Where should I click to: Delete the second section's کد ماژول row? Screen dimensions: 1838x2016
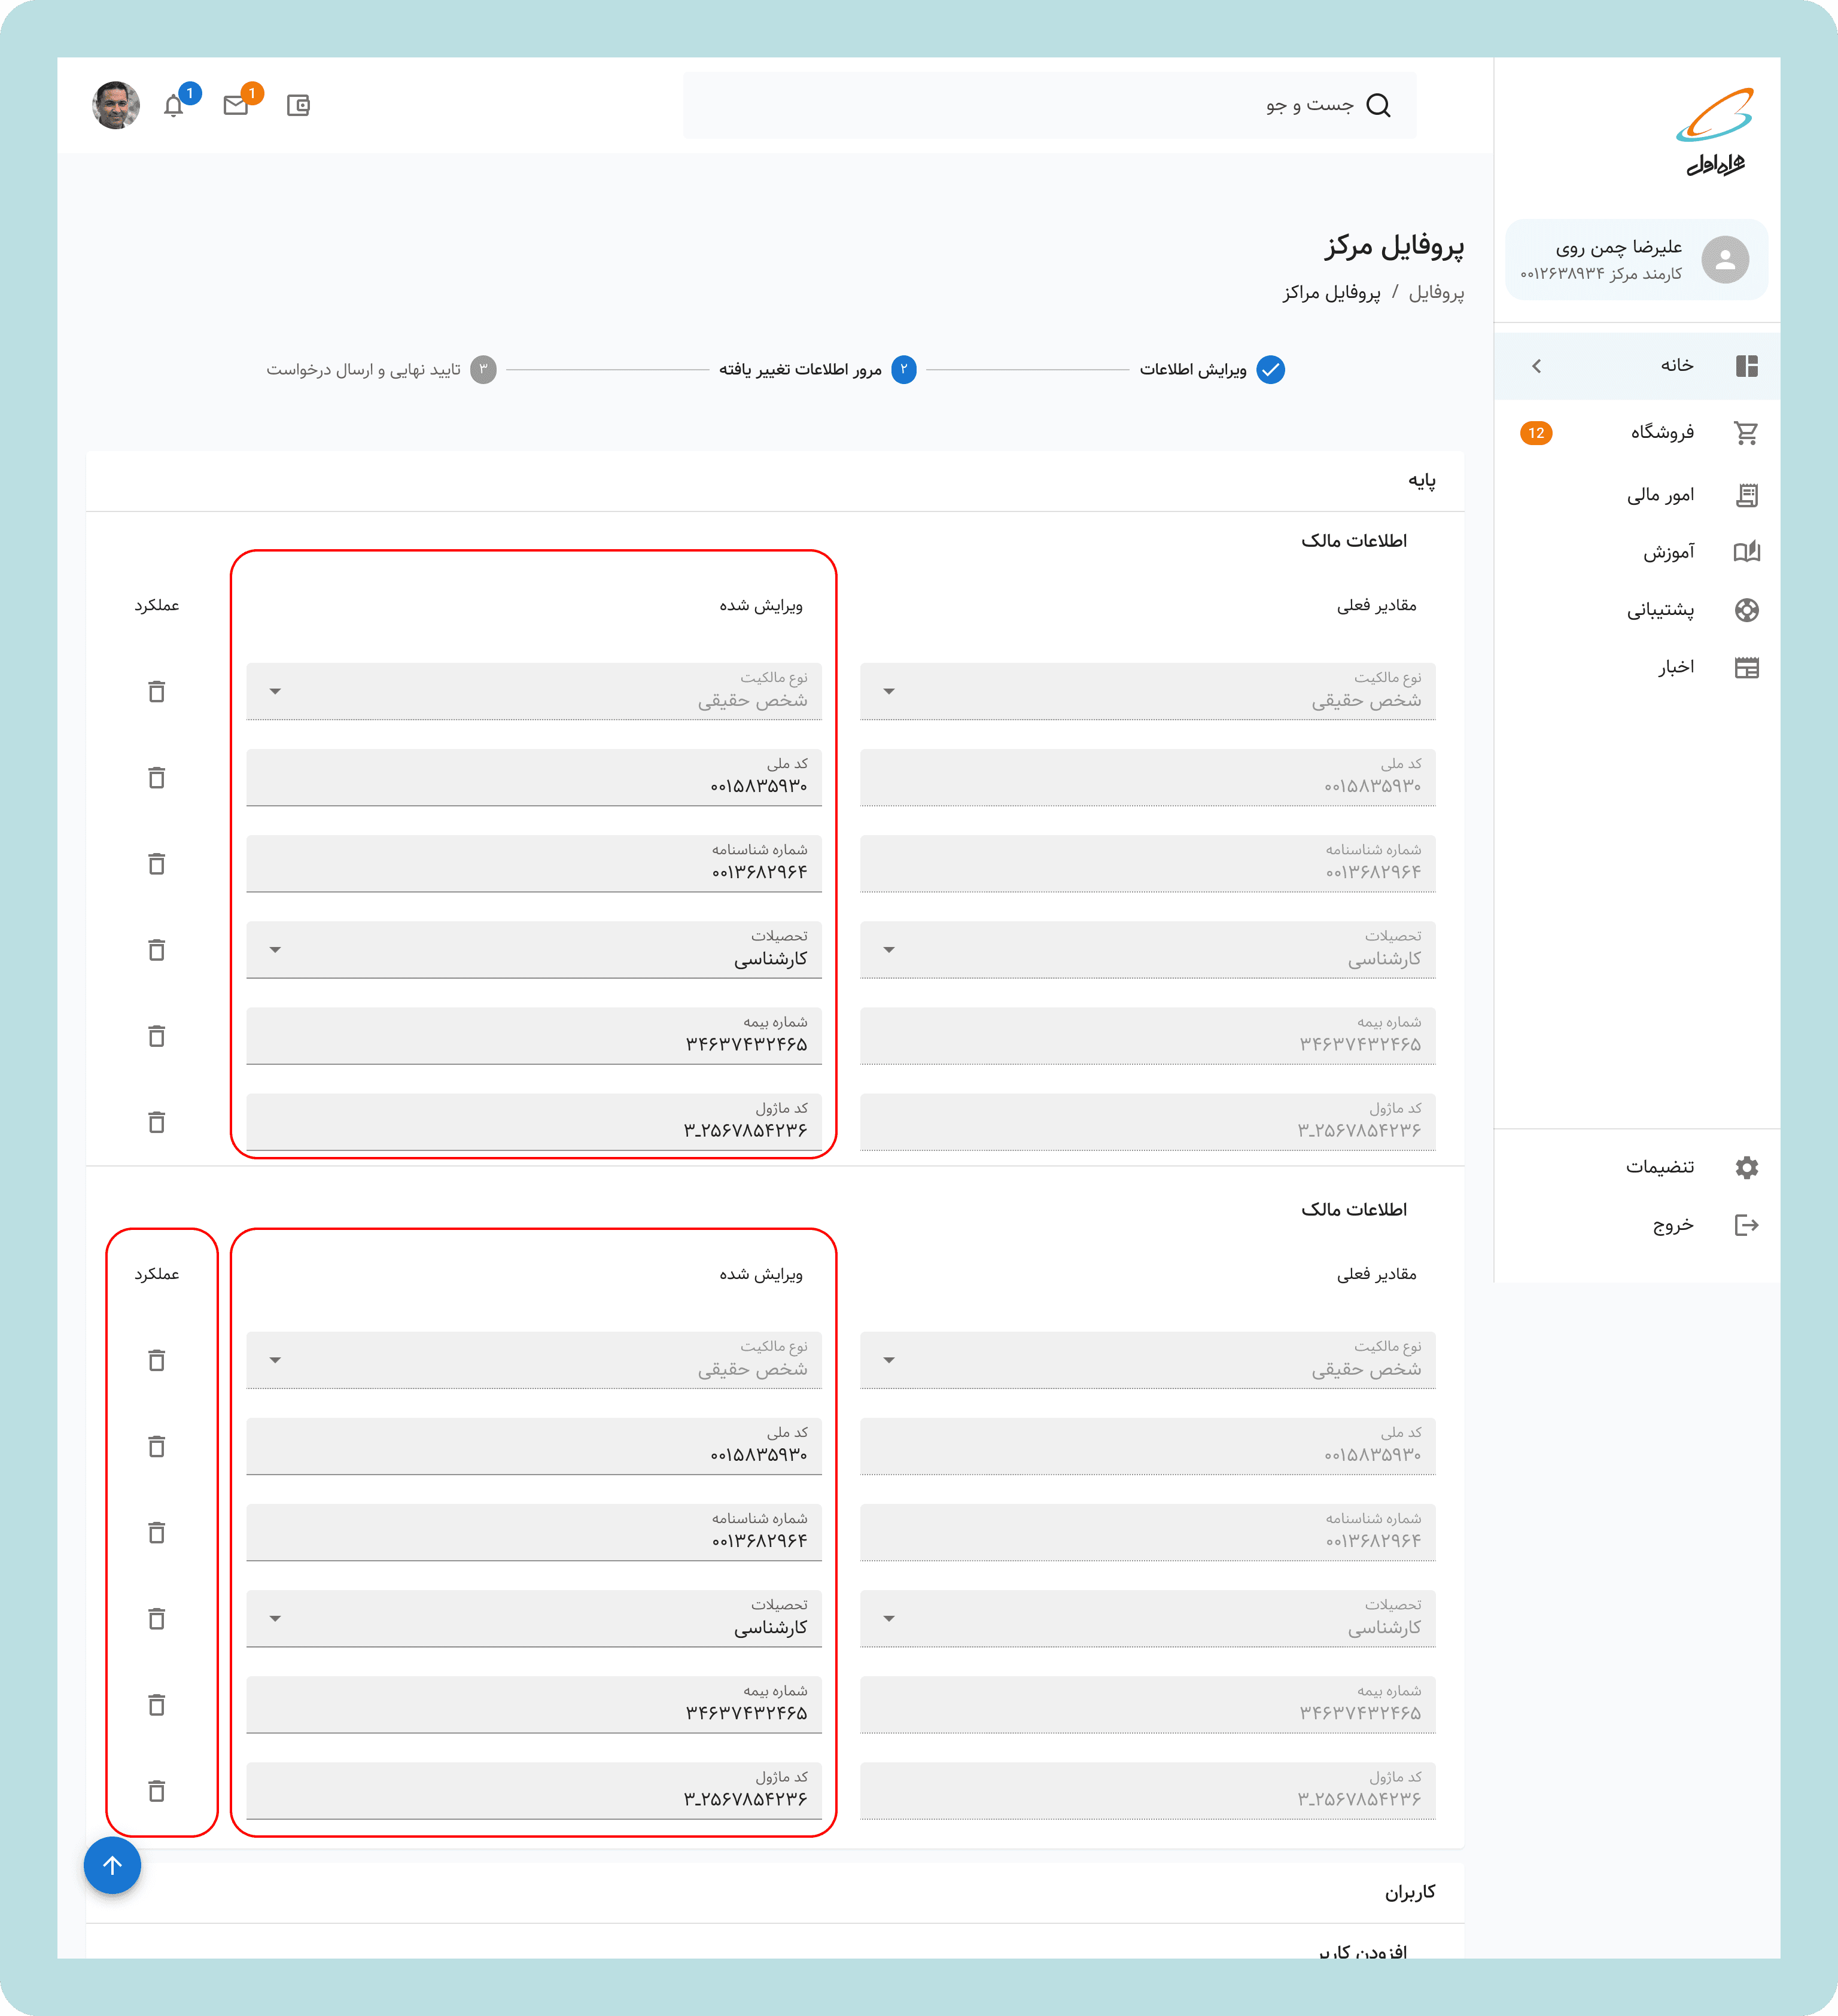157,1790
